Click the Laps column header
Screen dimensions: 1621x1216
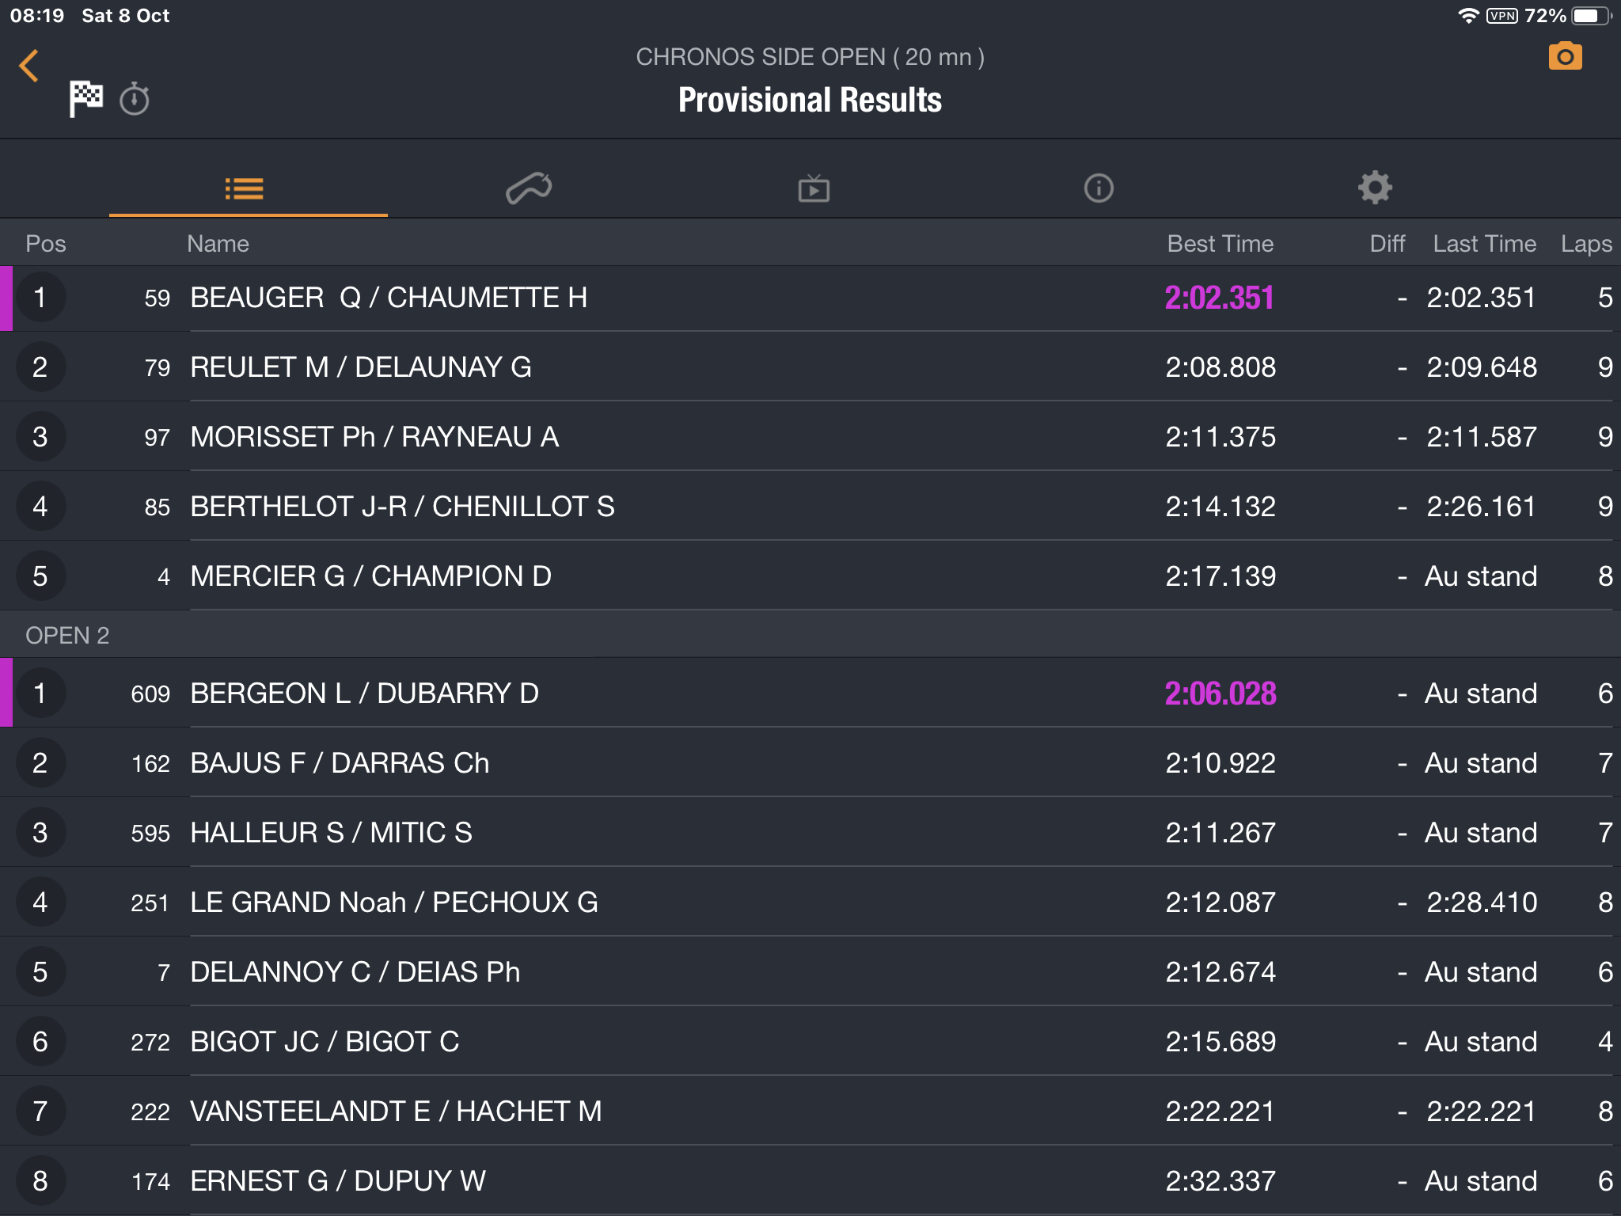1586,244
